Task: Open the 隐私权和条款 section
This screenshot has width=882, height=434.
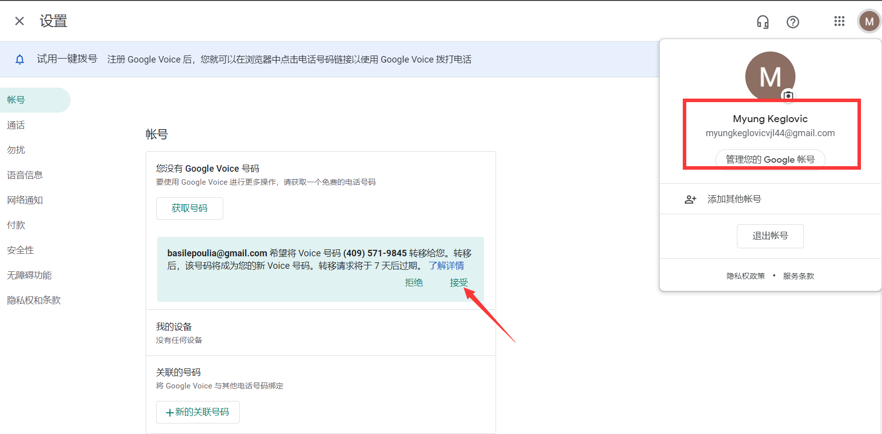Action: [x=34, y=300]
